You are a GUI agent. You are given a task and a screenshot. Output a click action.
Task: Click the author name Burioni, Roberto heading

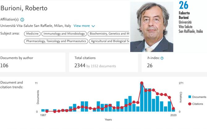(x=24, y=8)
